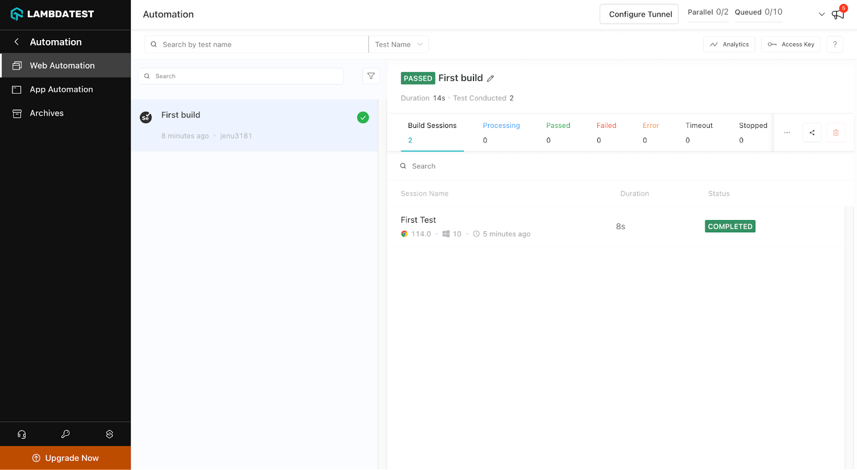Viewport: 857px width, 470px height.
Task: Click the help question mark button
Action: 835,44
